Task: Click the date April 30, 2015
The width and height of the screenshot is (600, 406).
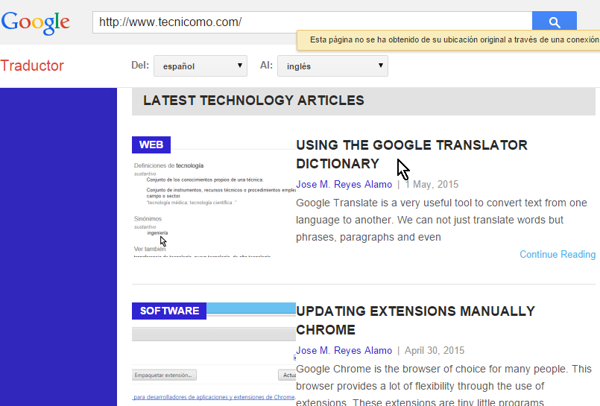Action: click(435, 350)
